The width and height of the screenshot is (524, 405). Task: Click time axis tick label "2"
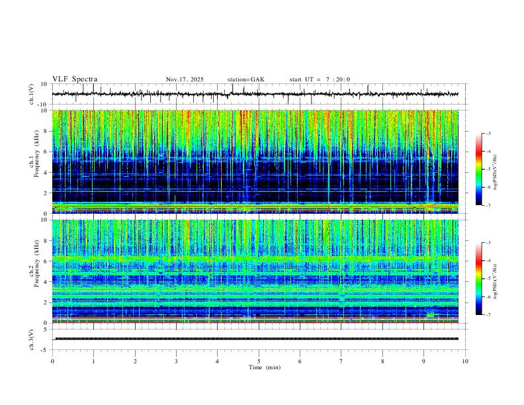tap(135, 361)
